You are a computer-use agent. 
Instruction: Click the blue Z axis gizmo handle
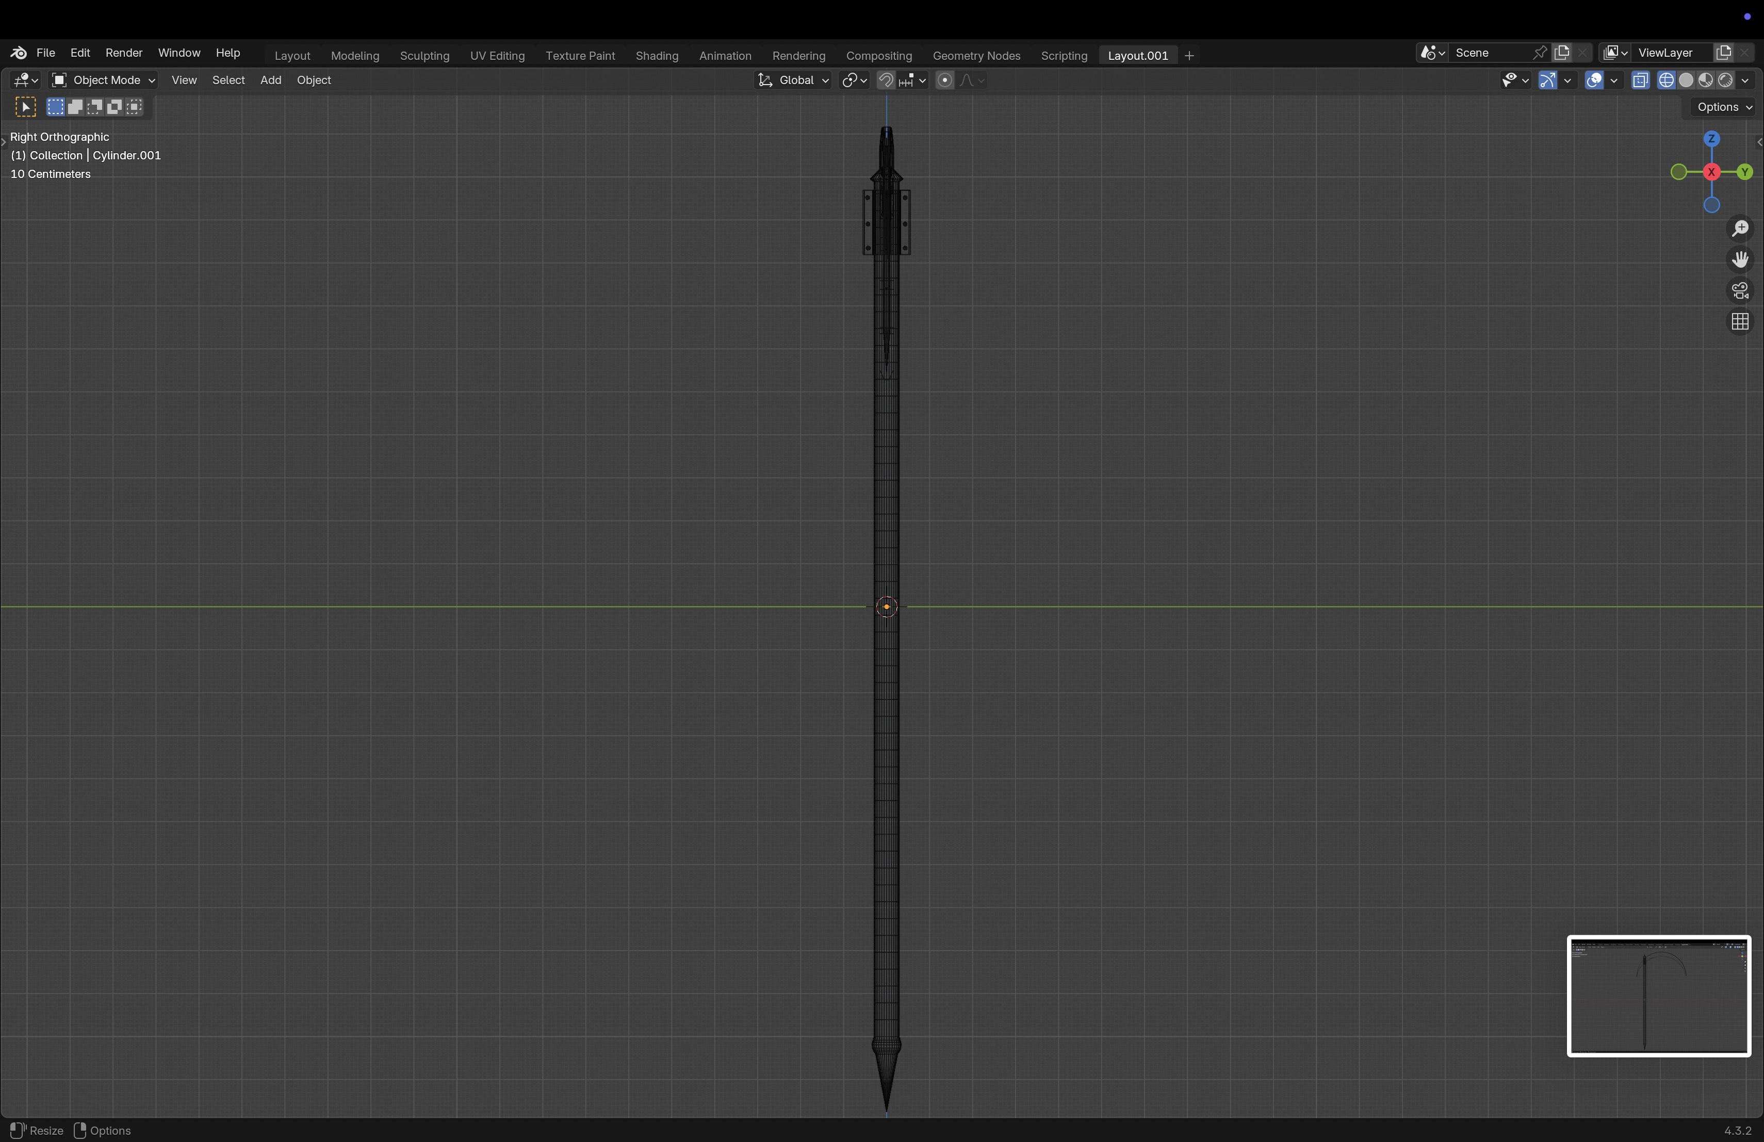(x=1711, y=139)
